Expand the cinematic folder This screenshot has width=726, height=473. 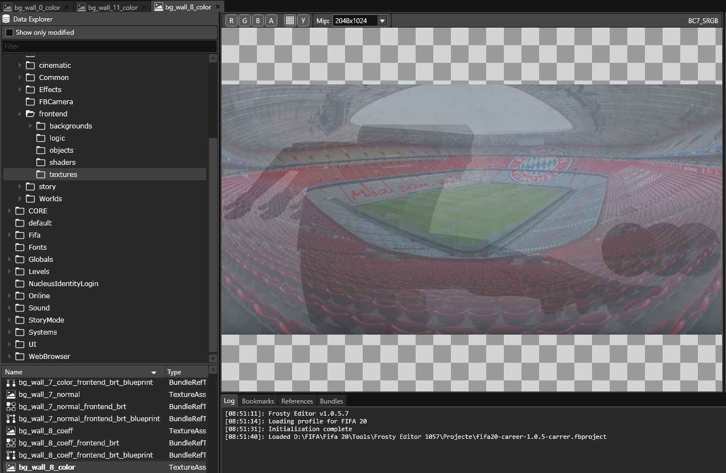pos(20,65)
